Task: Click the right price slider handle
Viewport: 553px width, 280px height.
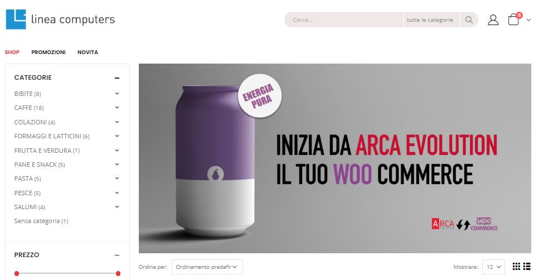Action: pyautogui.click(x=118, y=274)
